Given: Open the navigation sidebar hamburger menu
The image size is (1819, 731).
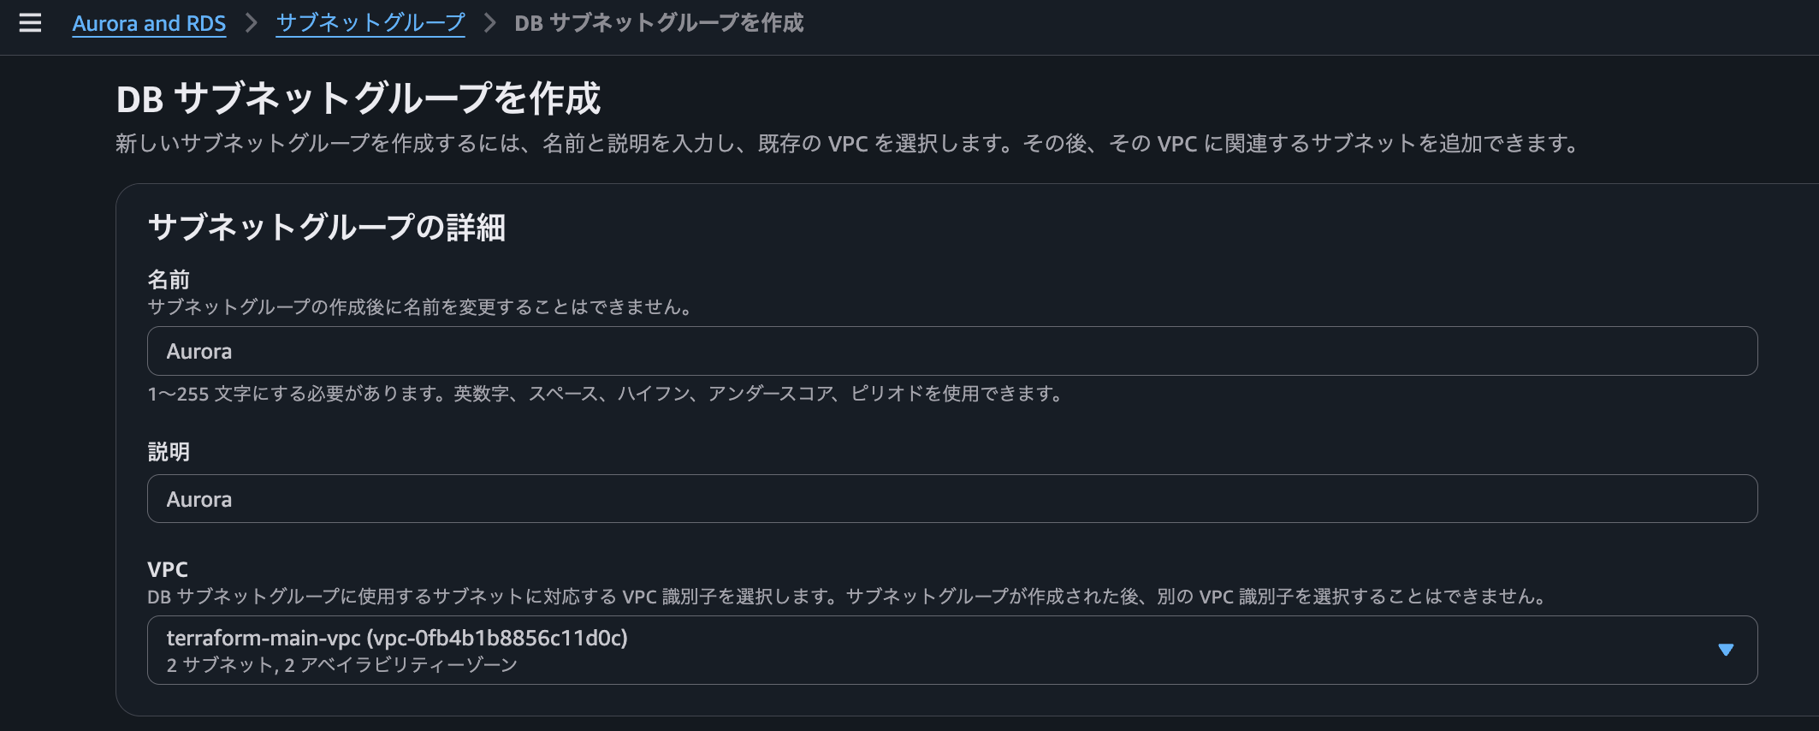Looking at the screenshot, I should tap(32, 24).
